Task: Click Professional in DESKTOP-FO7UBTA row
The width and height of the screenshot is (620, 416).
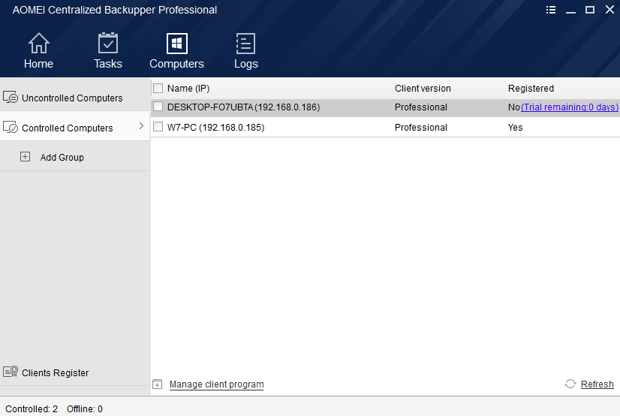Action: (x=420, y=107)
